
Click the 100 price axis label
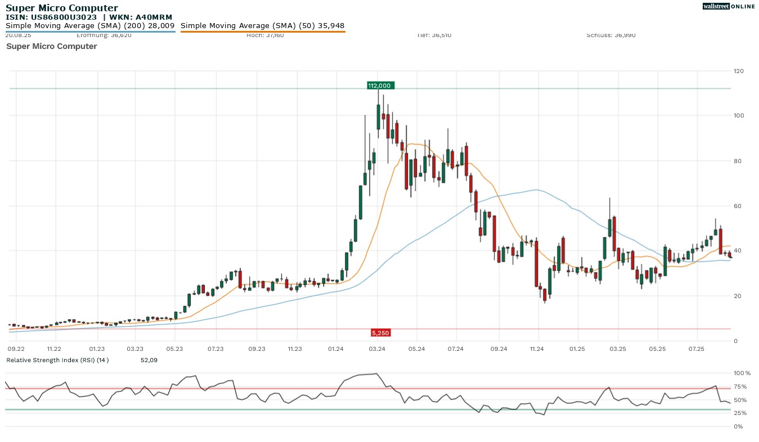point(739,116)
